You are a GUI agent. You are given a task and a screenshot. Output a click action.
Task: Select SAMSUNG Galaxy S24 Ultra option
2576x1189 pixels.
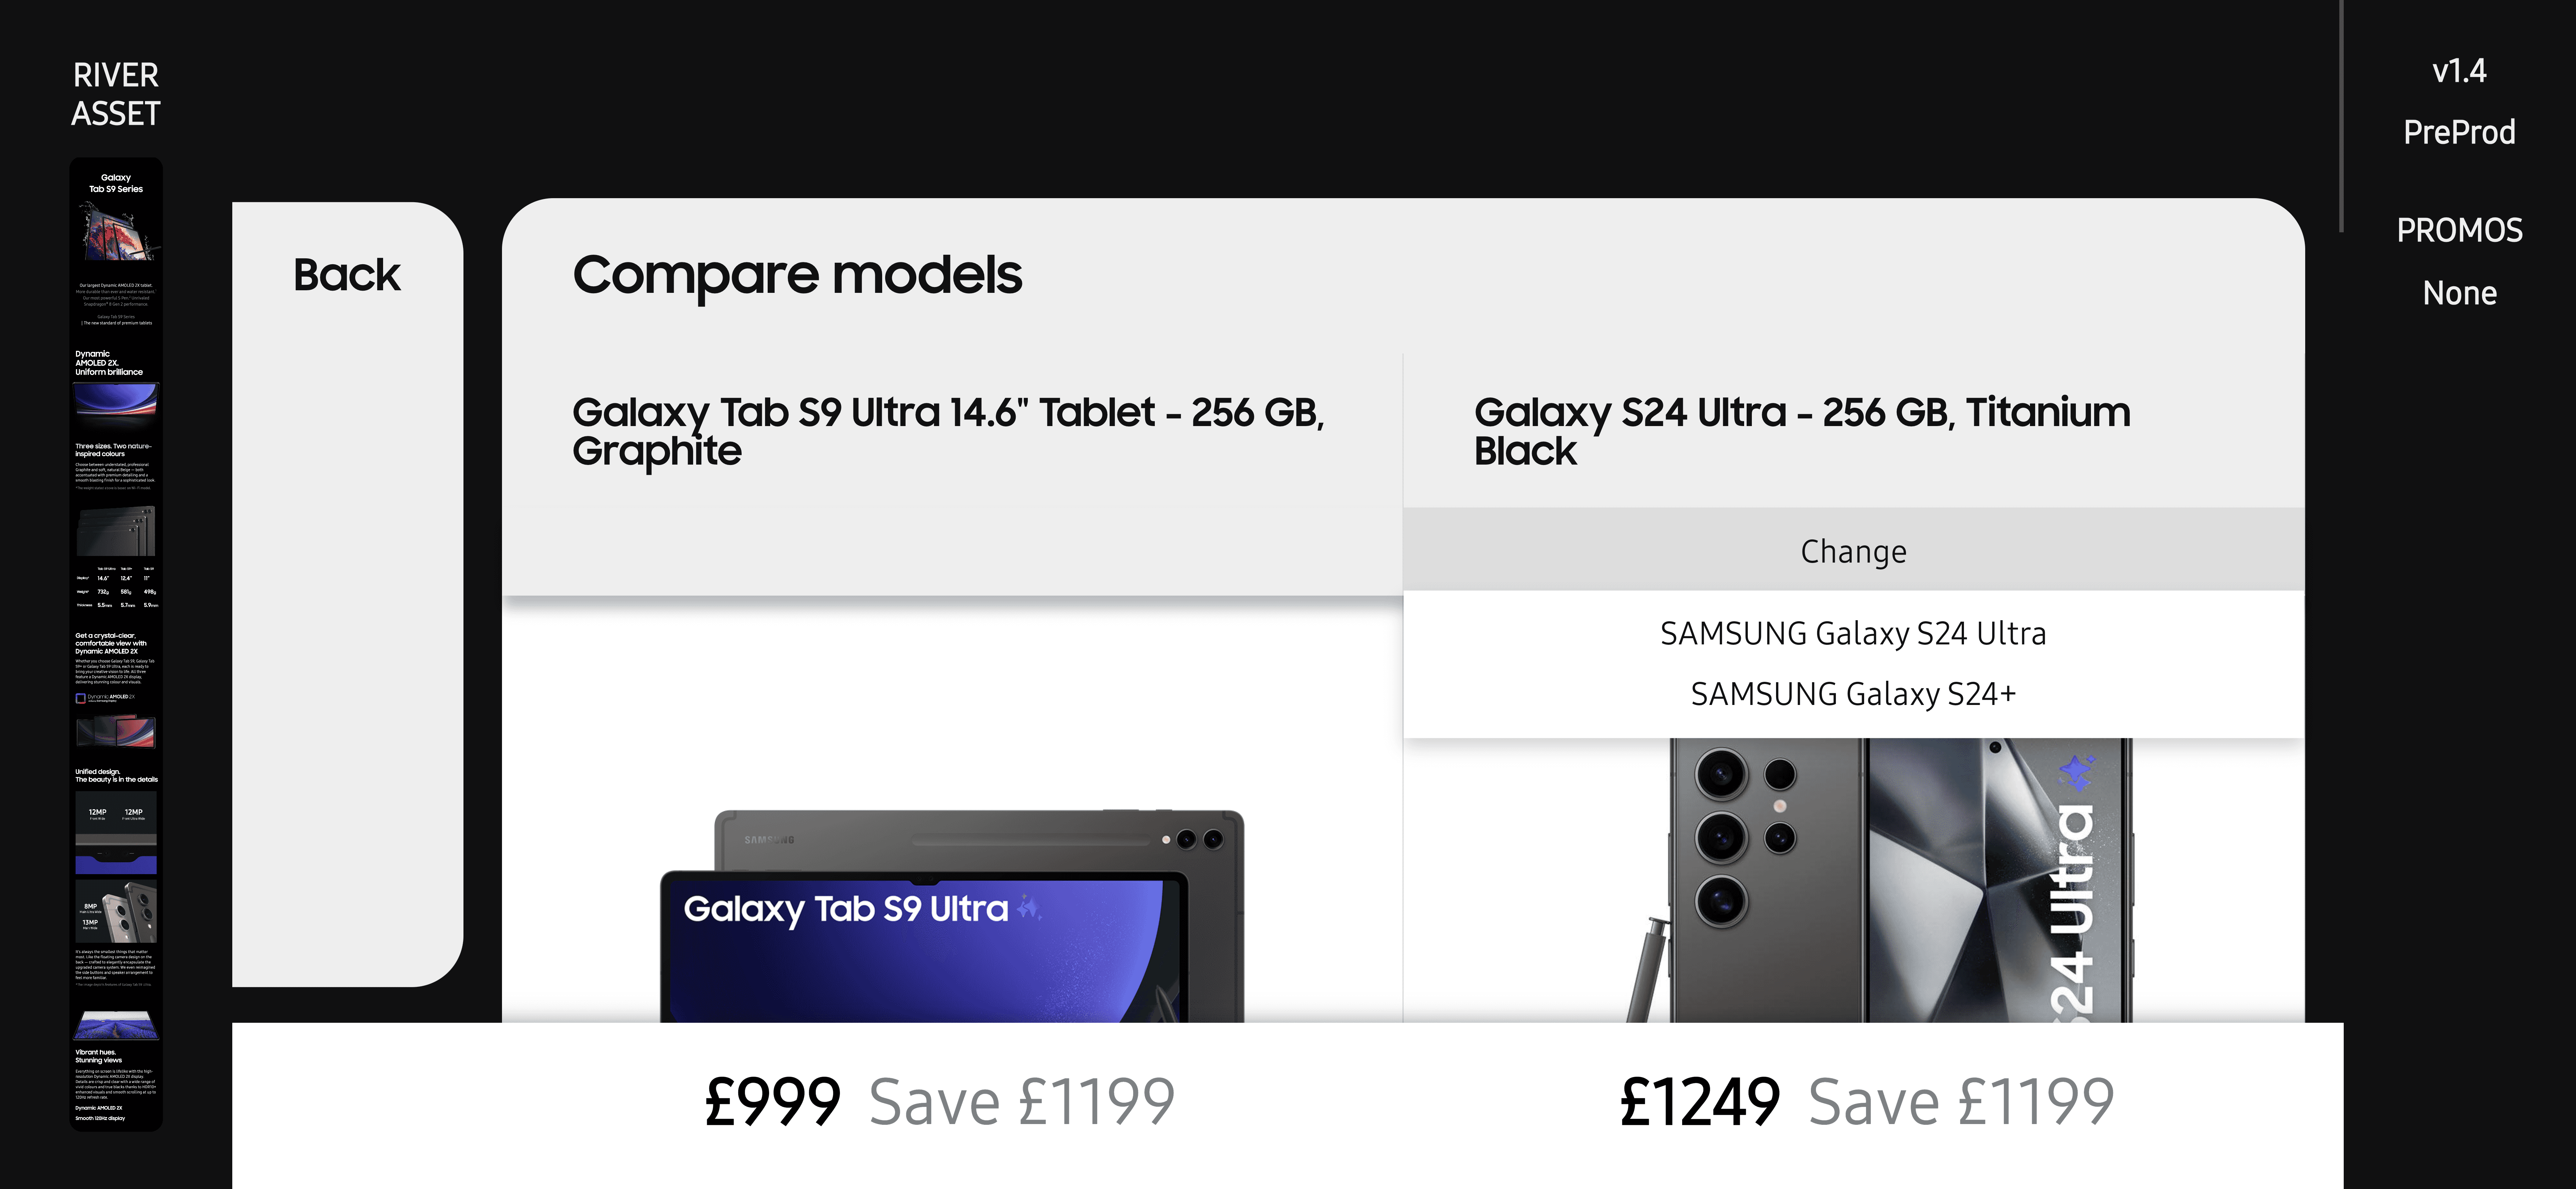(x=1853, y=633)
